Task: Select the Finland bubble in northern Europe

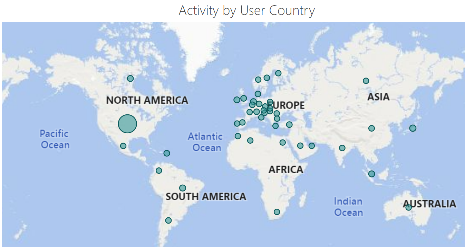Action: click(x=278, y=73)
